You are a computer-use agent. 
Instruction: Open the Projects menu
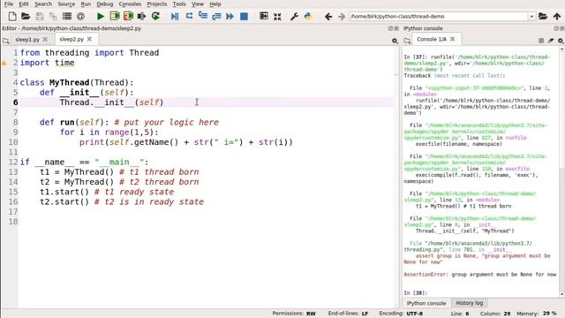[157, 4]
